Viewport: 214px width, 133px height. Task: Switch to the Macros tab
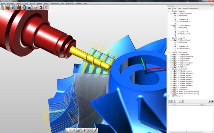click(196, 9)
